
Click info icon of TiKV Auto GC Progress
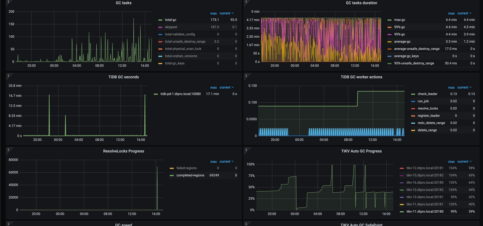point(246,150)
